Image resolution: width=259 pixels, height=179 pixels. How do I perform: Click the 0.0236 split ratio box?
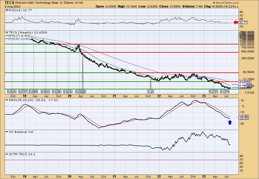[68, 91]
